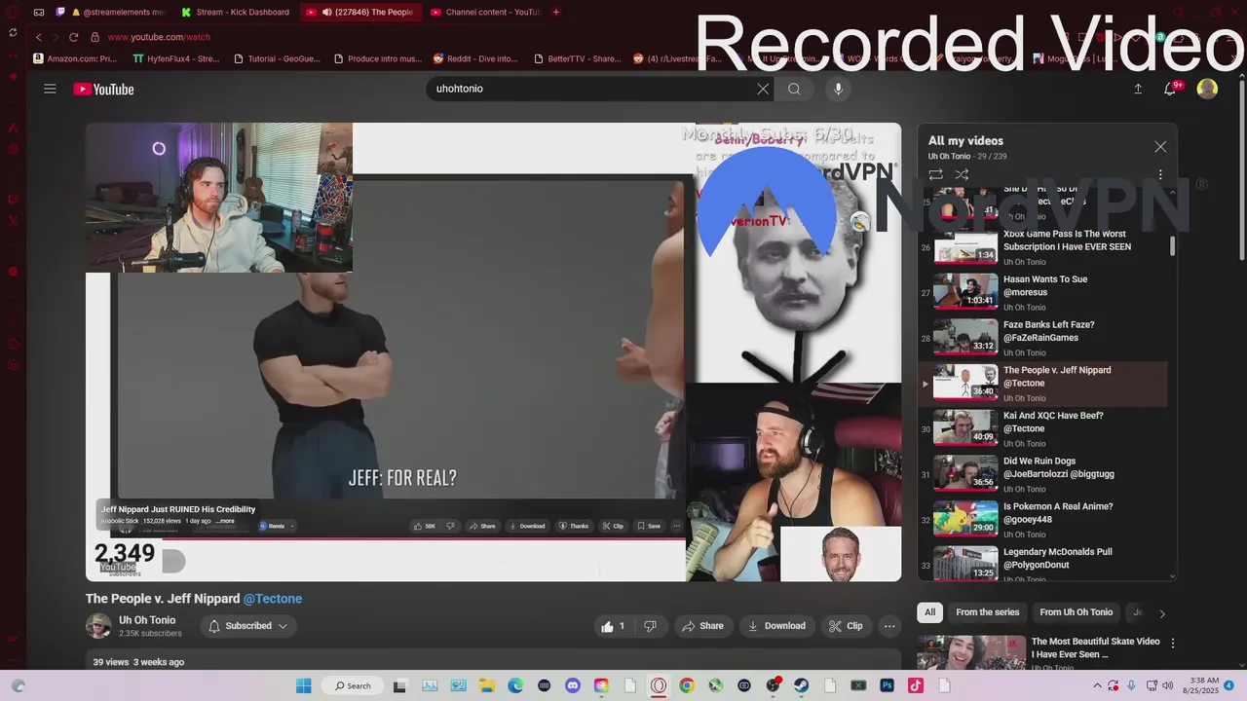Select the All filter chip
The width and height of the screenshot is (1247, 701).
pyautogui.click(x=930, y=612)
